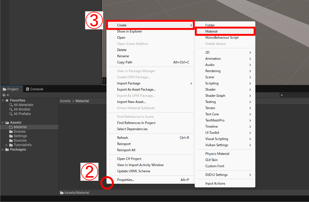
Task: Select All Models saved search
Action: point(22,109)
